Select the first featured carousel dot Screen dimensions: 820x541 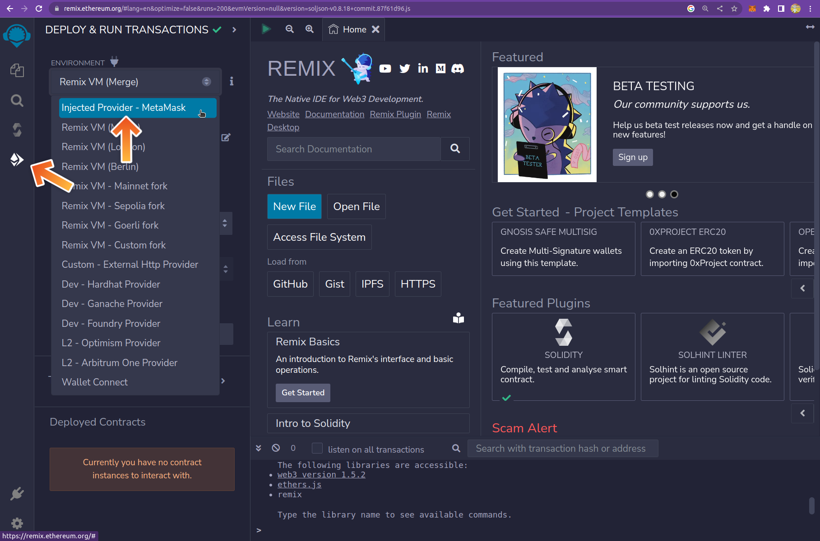tap(650, 194)
